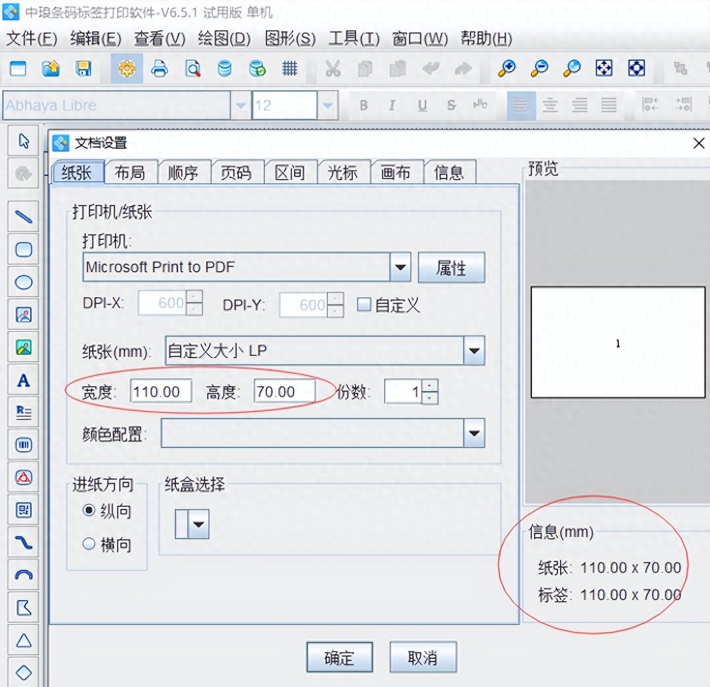710x687 pixels.
Task: Select the 横向 feed direction radio button
Action: click(88, 544)
